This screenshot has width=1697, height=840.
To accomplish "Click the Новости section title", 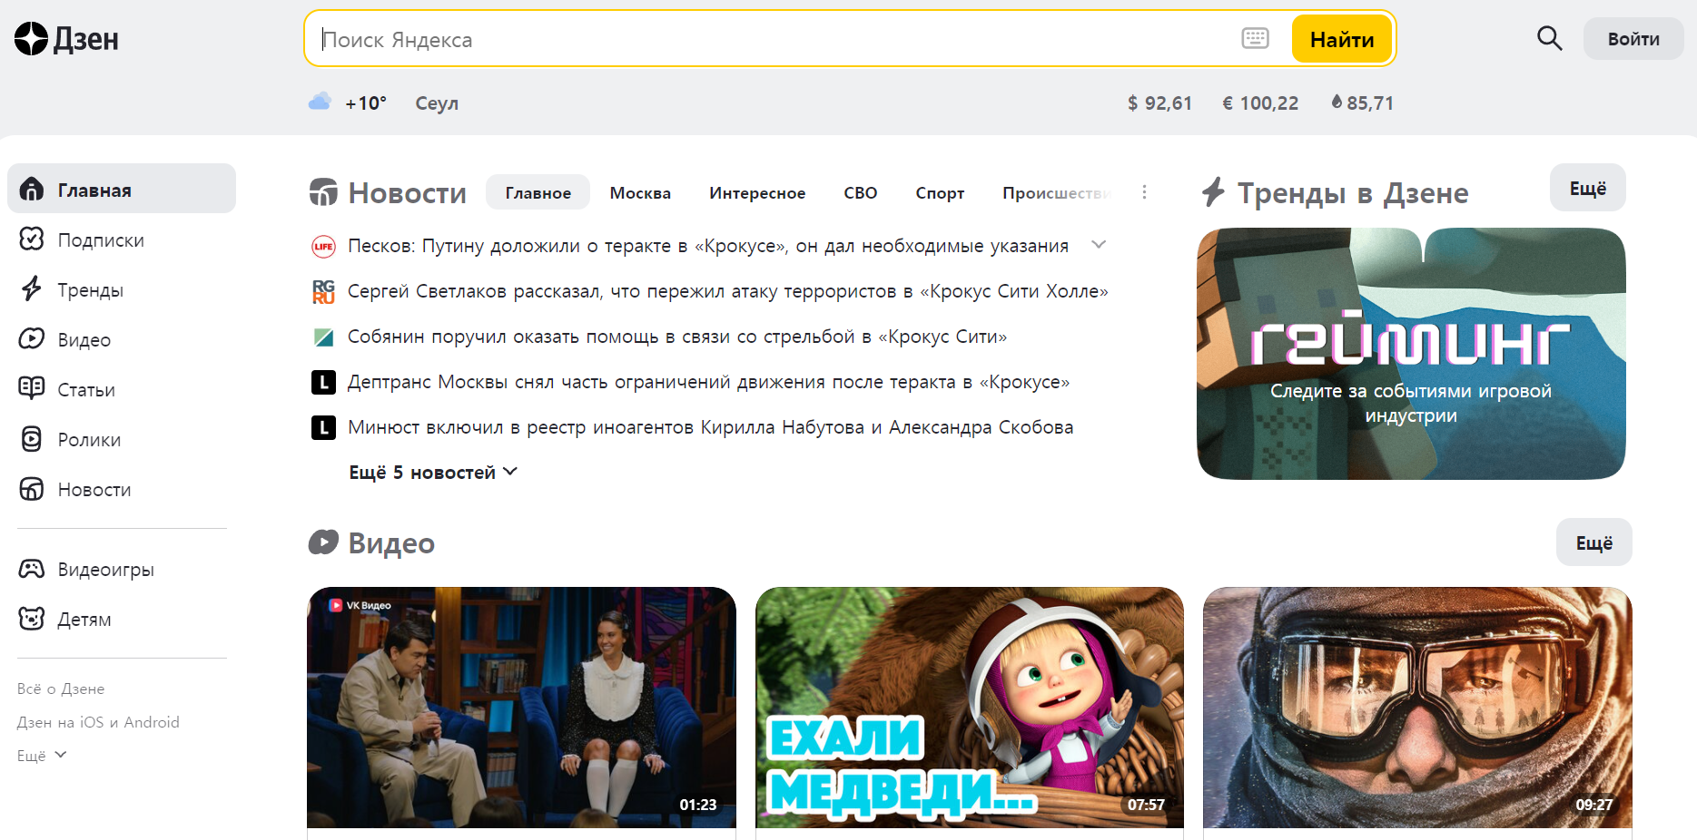I will point(407,192).
